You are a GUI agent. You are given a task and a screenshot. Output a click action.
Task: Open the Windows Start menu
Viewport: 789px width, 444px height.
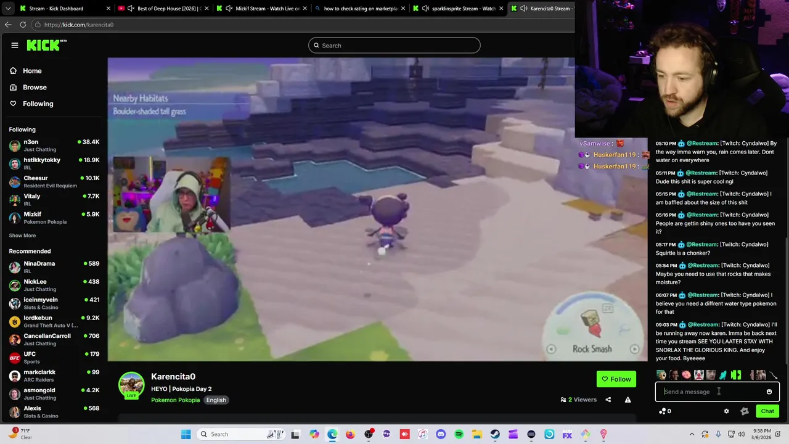point(186,434)
